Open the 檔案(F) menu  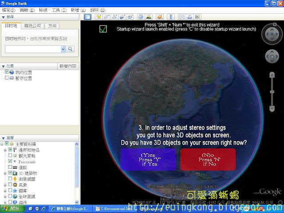pos(9,10)
